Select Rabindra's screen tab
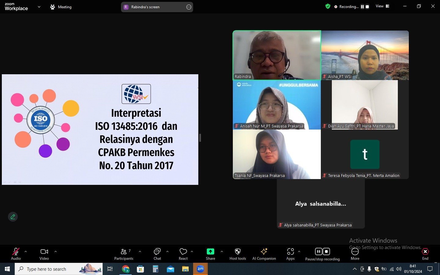 pos(157,7)
